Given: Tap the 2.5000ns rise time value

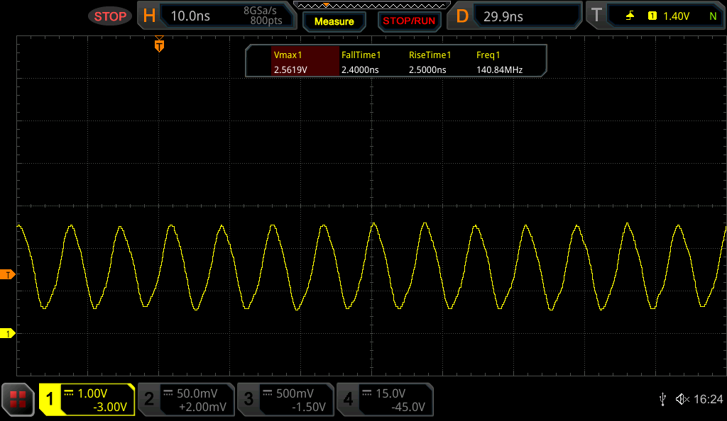Looking at the screenshot, I should (427, 70).
